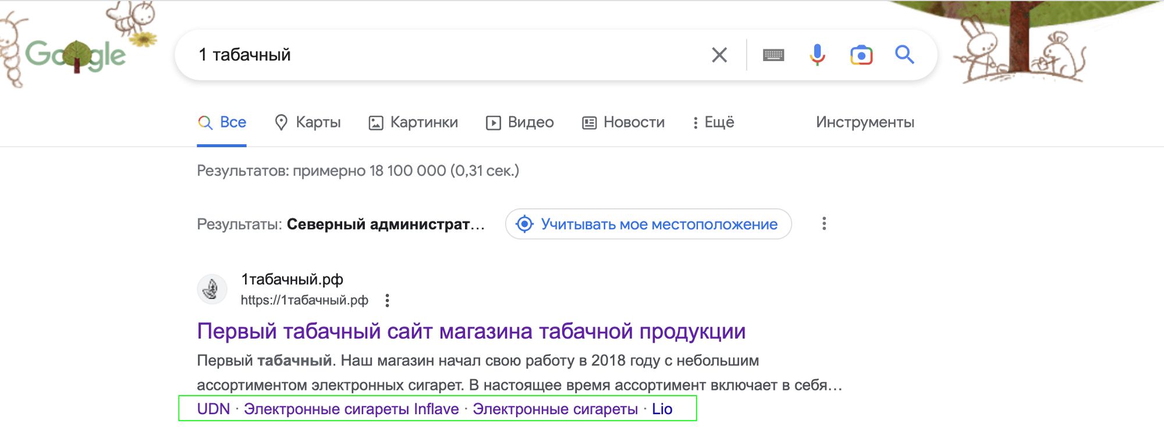
Task: Open the UDN sitelink
Action: point(214,409)
